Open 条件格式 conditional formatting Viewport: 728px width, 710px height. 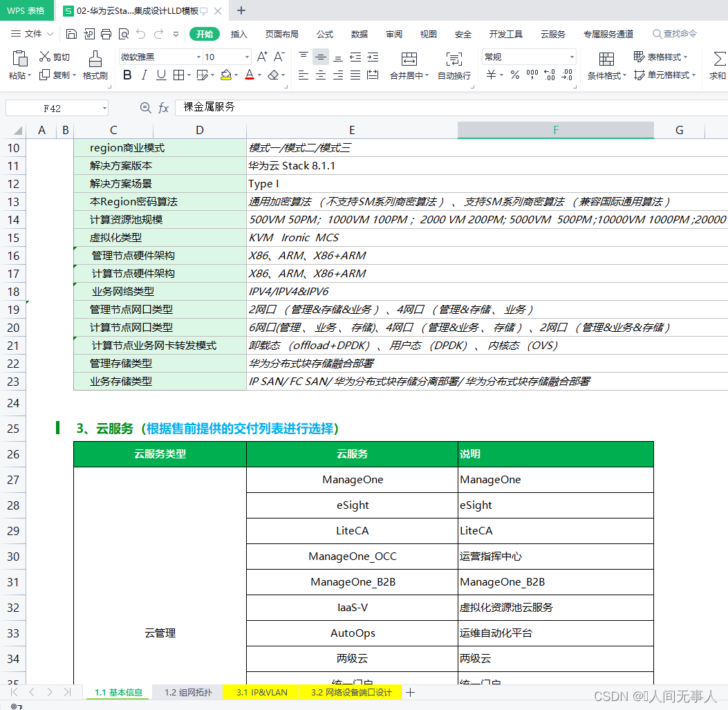[607, 66]
